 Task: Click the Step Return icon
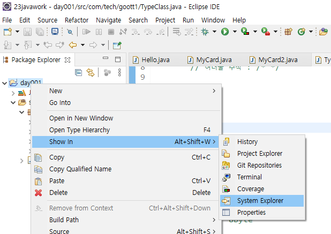(x=161, y=32)
